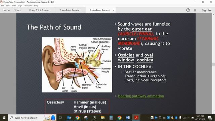Screen dimensions: 215x121
Task: Click the OneDrive cloud tray icon
Action: [164, 118]
